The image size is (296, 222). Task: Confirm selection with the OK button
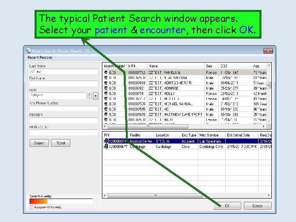[x=227, y=206]
